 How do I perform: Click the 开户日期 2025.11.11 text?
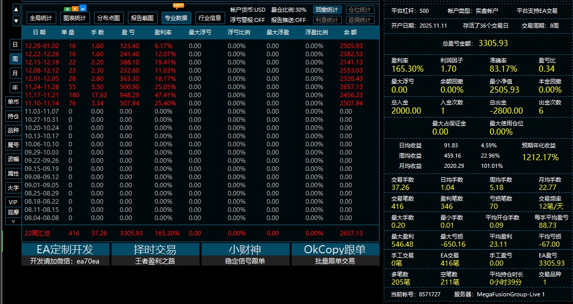click(x=419, y=26)
